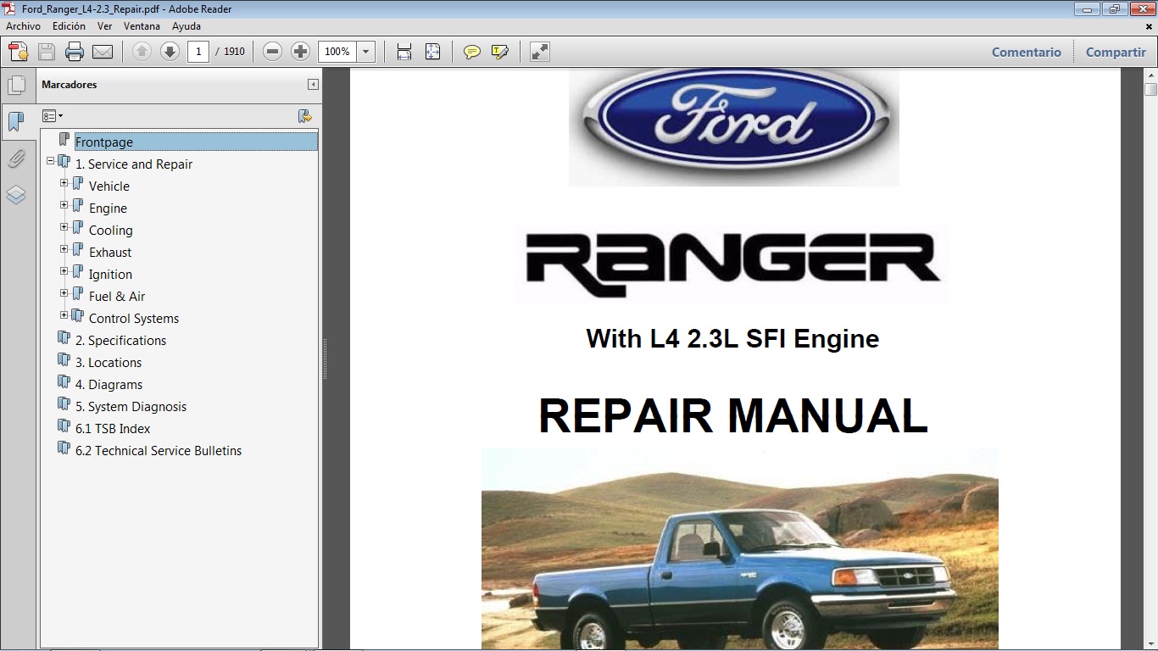
Task: Zoom out with the minus button
Action: pyautogui.click(x=272, y=52)
